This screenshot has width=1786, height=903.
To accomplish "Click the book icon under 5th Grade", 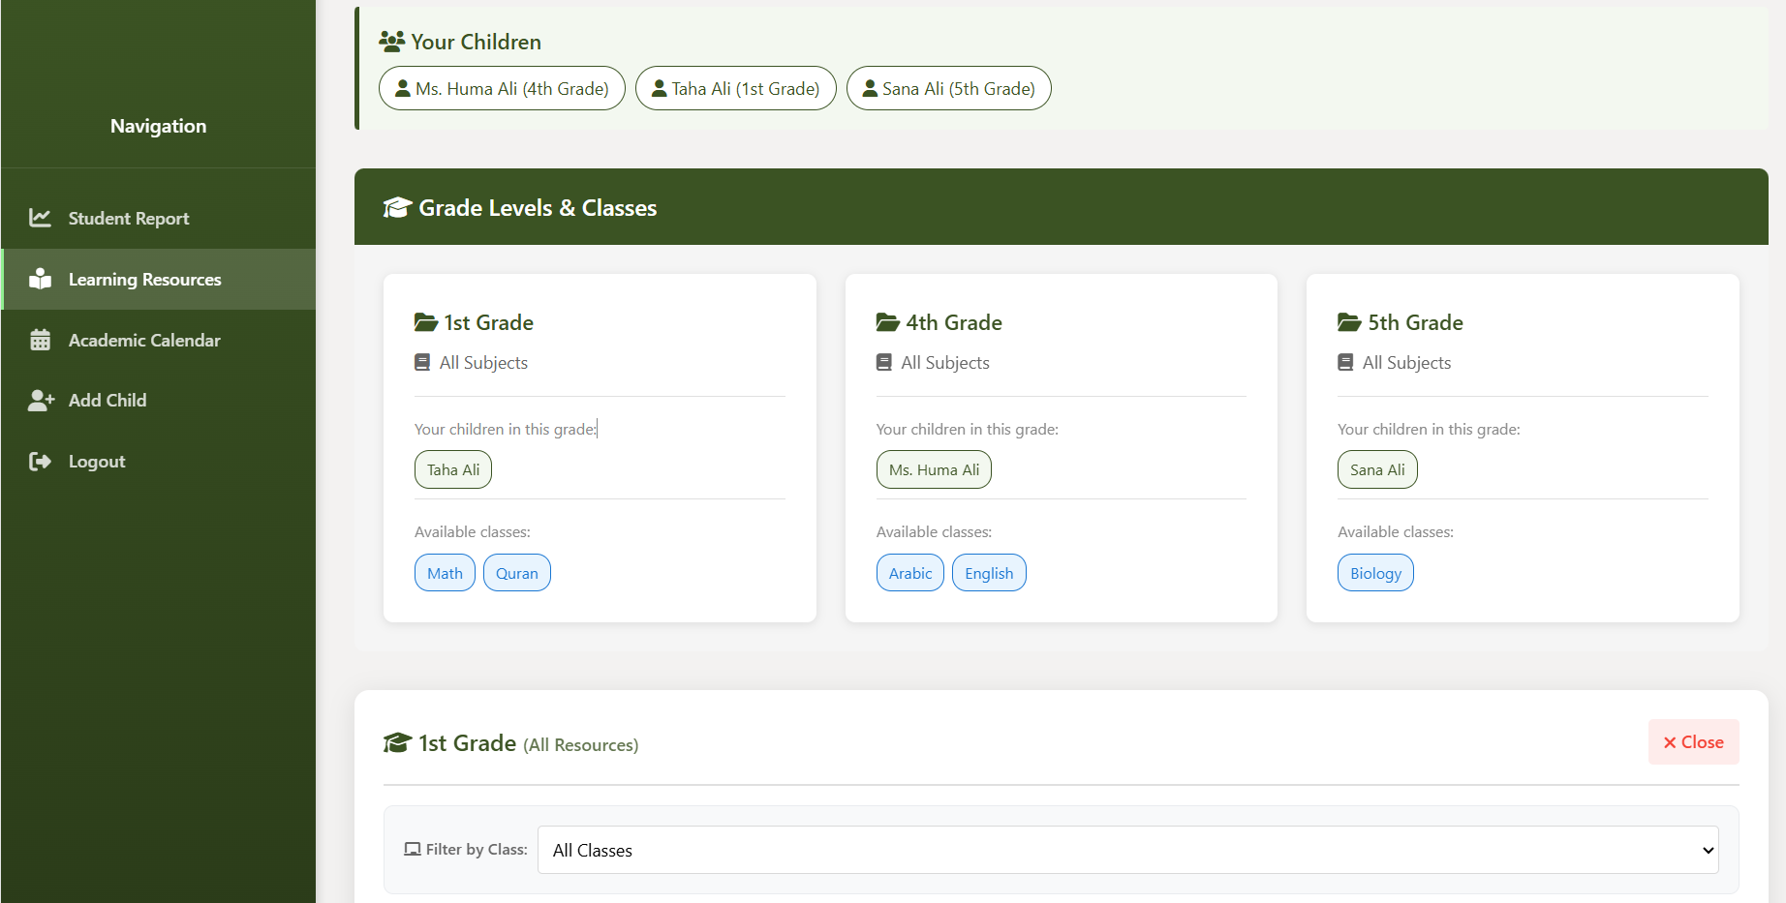I will pyautogui.click(x=1346, y=361).
